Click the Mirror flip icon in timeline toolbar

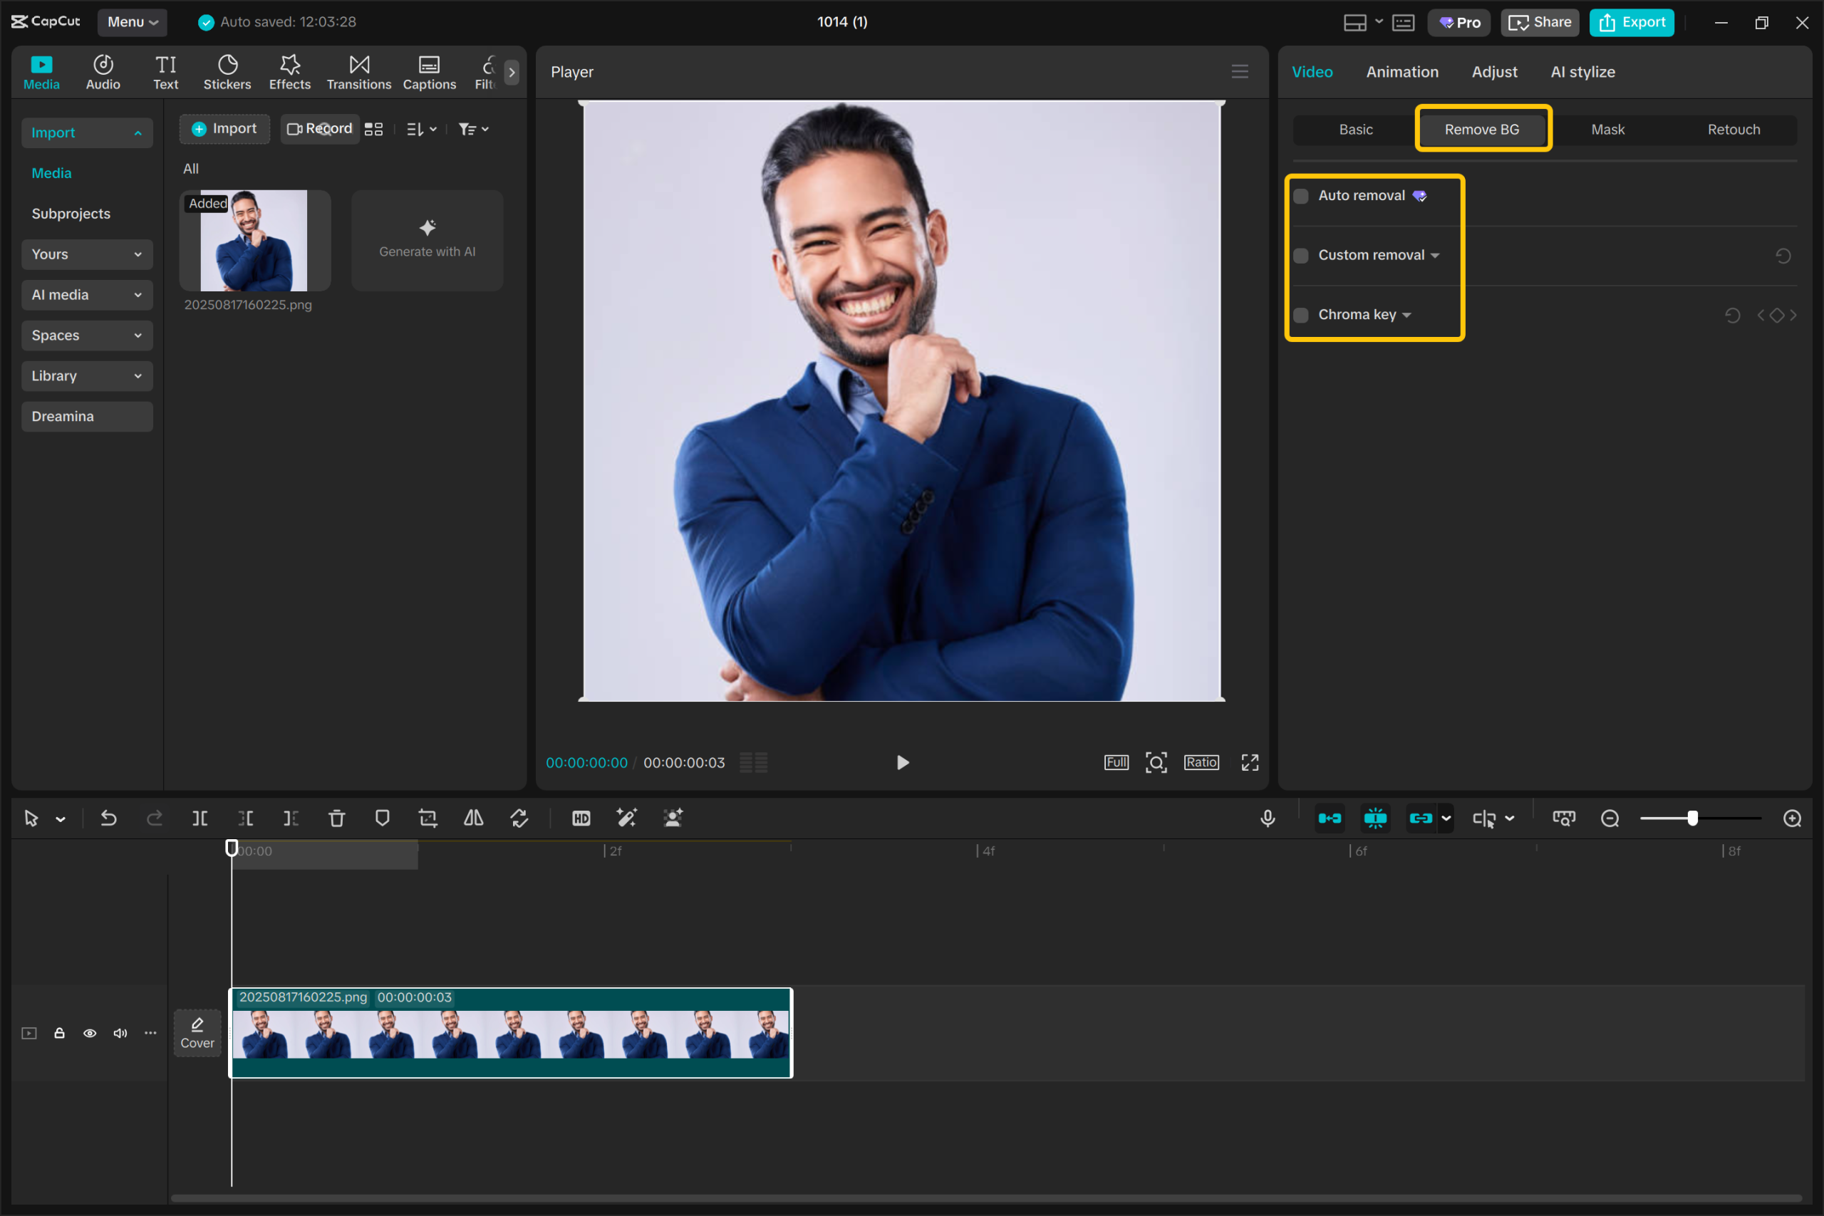[473, 819]
